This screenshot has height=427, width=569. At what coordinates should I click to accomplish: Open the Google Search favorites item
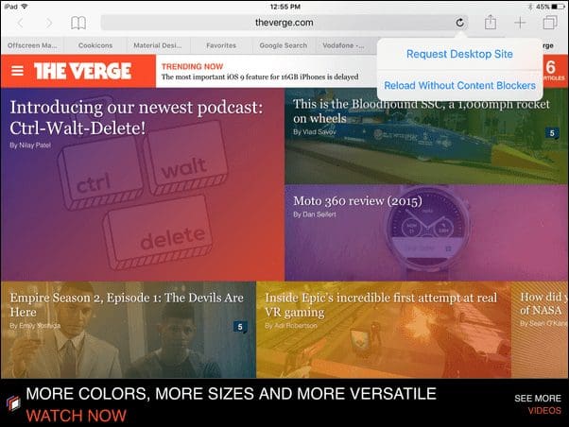[x=284, y=45]
